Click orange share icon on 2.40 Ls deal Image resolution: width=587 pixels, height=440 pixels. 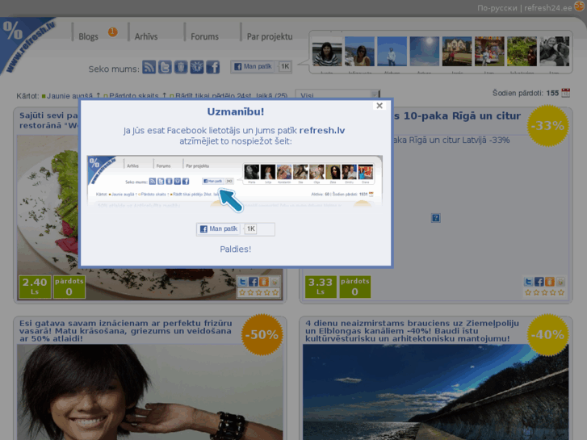tap(264, 282)
